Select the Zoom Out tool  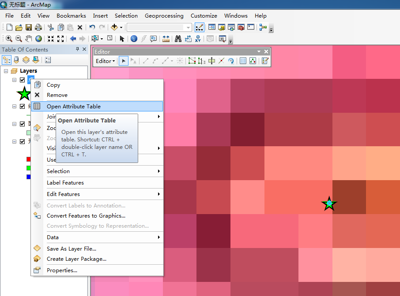click(19, 39)
